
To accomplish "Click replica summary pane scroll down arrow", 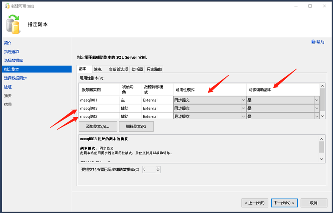I will coord(321,159).
